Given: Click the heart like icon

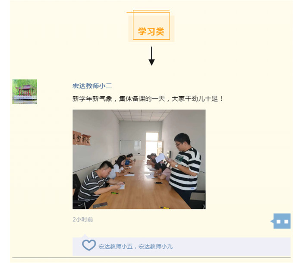Looking at the screenshot, I should [89, 245].
